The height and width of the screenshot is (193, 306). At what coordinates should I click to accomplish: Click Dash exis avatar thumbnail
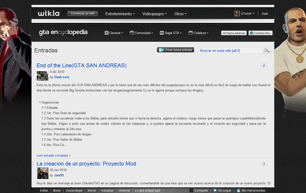[x=43, y=75]
